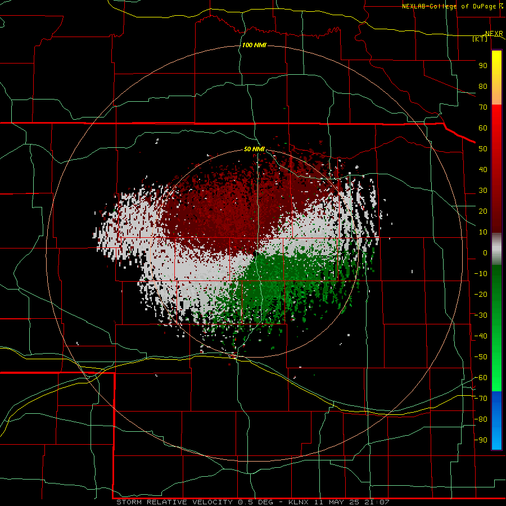Screen dimensions: 506x506
Task: Click the Storm Relative Velocity caption text
Action: 252,502
